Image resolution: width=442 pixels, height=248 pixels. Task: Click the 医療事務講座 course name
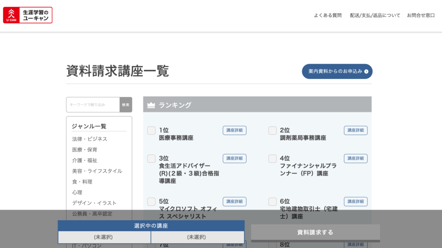[x=176, y=138]
